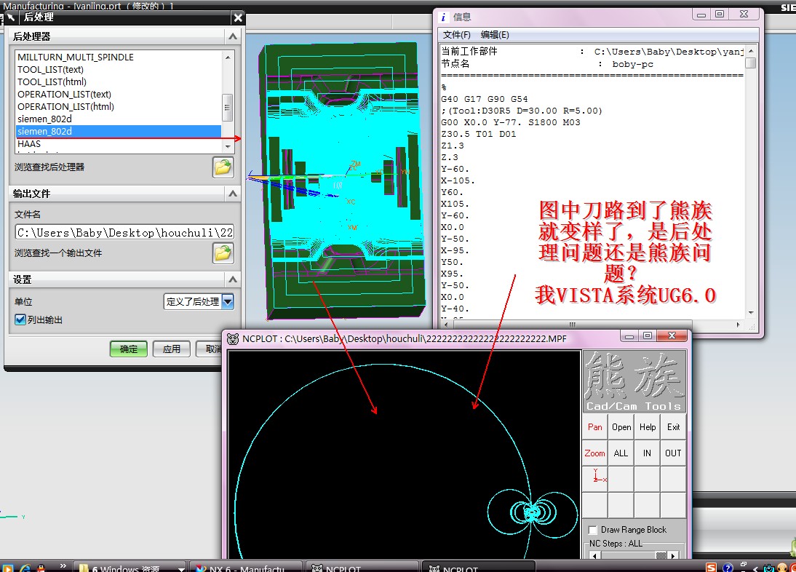Click the browse output file folder icon
The width and height of the screenshot is (796, 572).
(x=223, y=253)
